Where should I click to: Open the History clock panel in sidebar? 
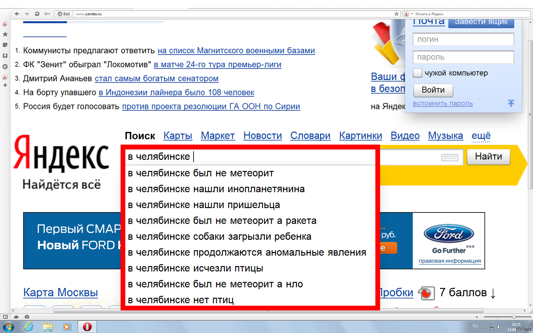click(5, 66)
